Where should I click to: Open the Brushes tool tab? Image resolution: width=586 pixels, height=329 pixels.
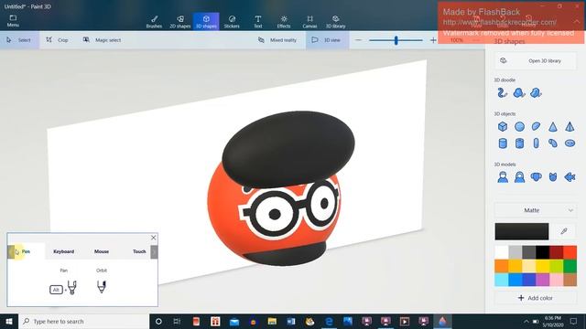[154, 22]
